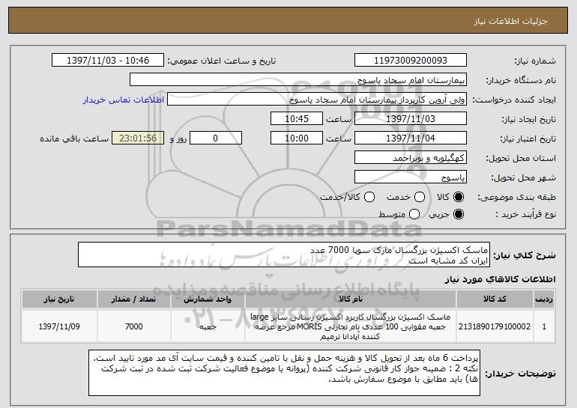Click the request creator name field
Image resolution: width=577 pixels, height=408 pixels.
point(317,100)
